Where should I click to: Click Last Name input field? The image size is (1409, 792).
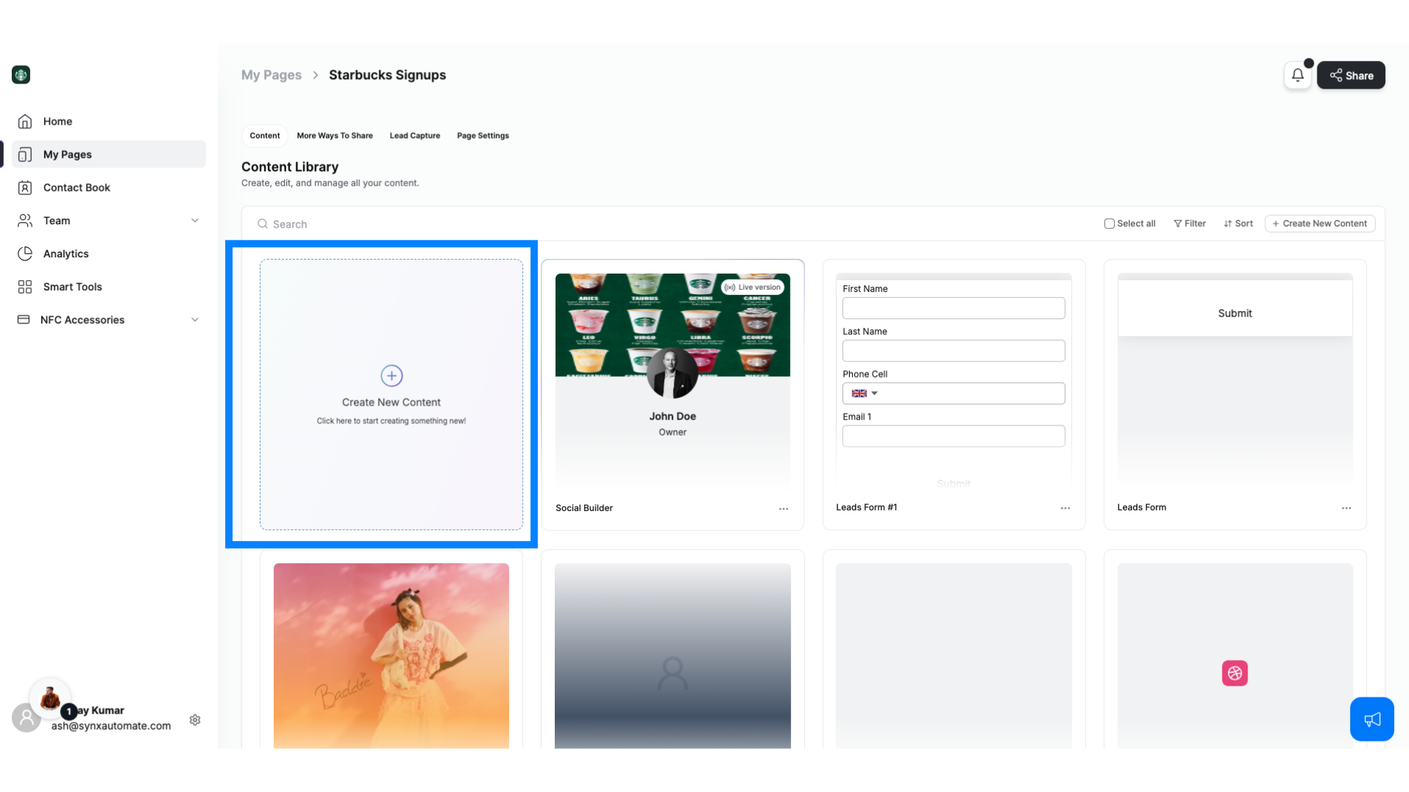pos(953,351)
